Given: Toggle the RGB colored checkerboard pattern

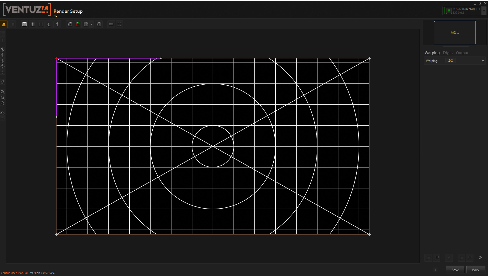Looking at the screenshot, I should [x=78, y=24].
